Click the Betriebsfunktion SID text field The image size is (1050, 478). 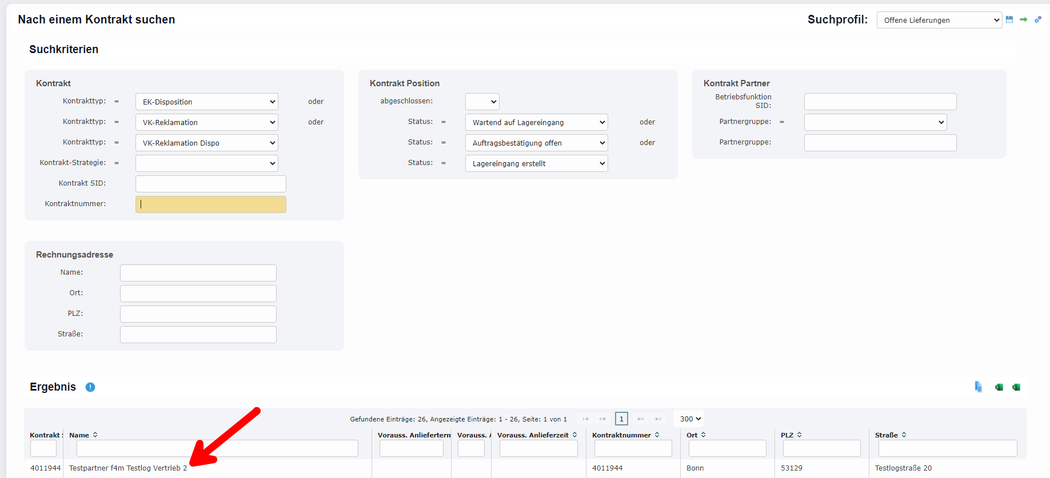coord(880,102)
